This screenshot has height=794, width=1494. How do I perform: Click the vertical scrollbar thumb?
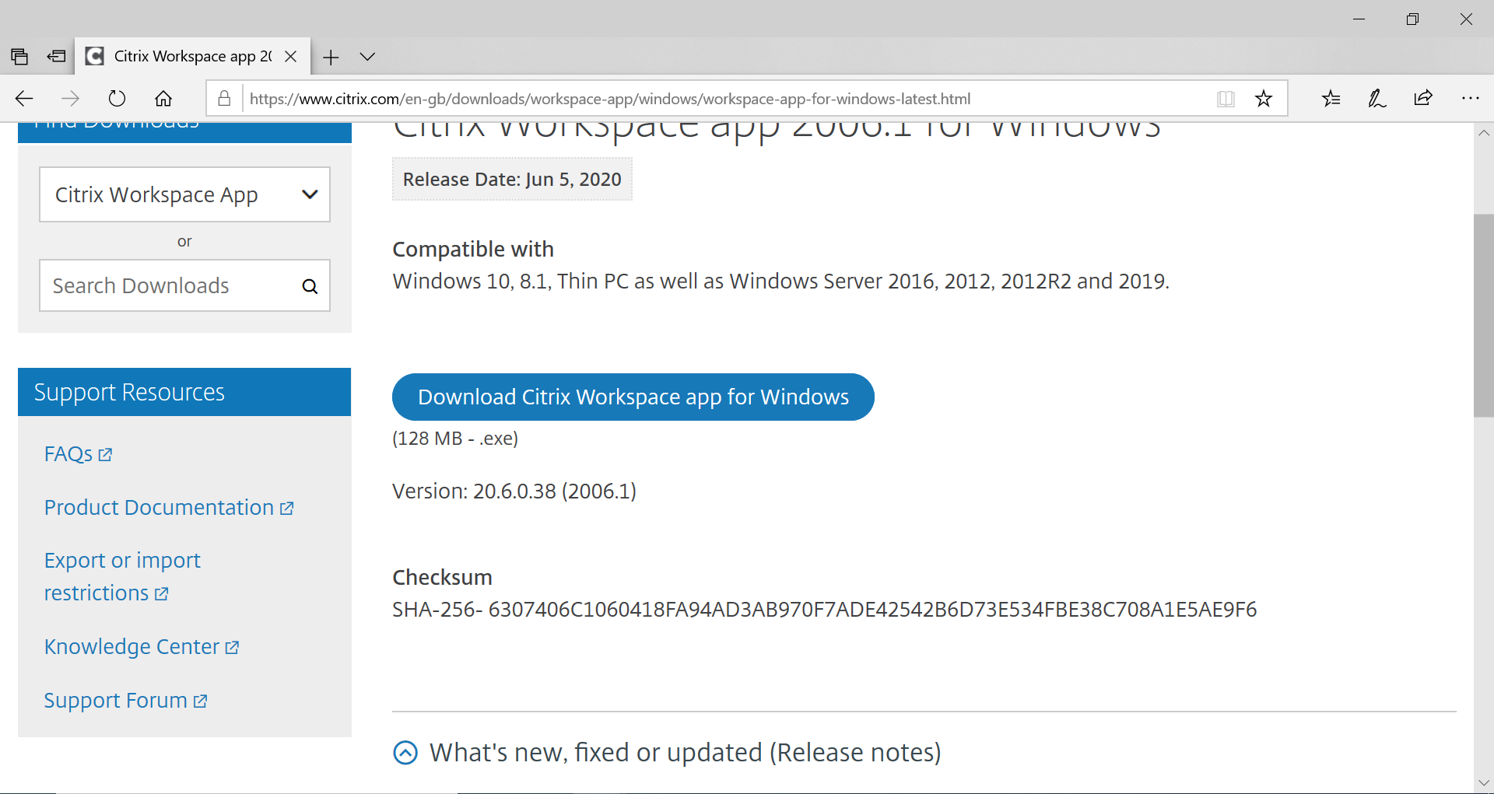[1483, 315]
